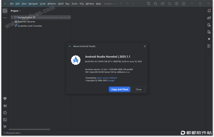Open the Window menu
Viewport: 214px width, 137px height.
(90, 4)
